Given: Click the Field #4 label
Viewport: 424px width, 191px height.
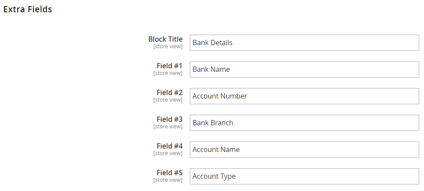Looking at the screenshot, I should (x=169, y=146).
